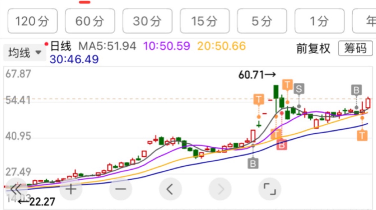This screenshot has height=210, width=376.
Task: Move chart right with forward arrow
Action: (220, 189)
